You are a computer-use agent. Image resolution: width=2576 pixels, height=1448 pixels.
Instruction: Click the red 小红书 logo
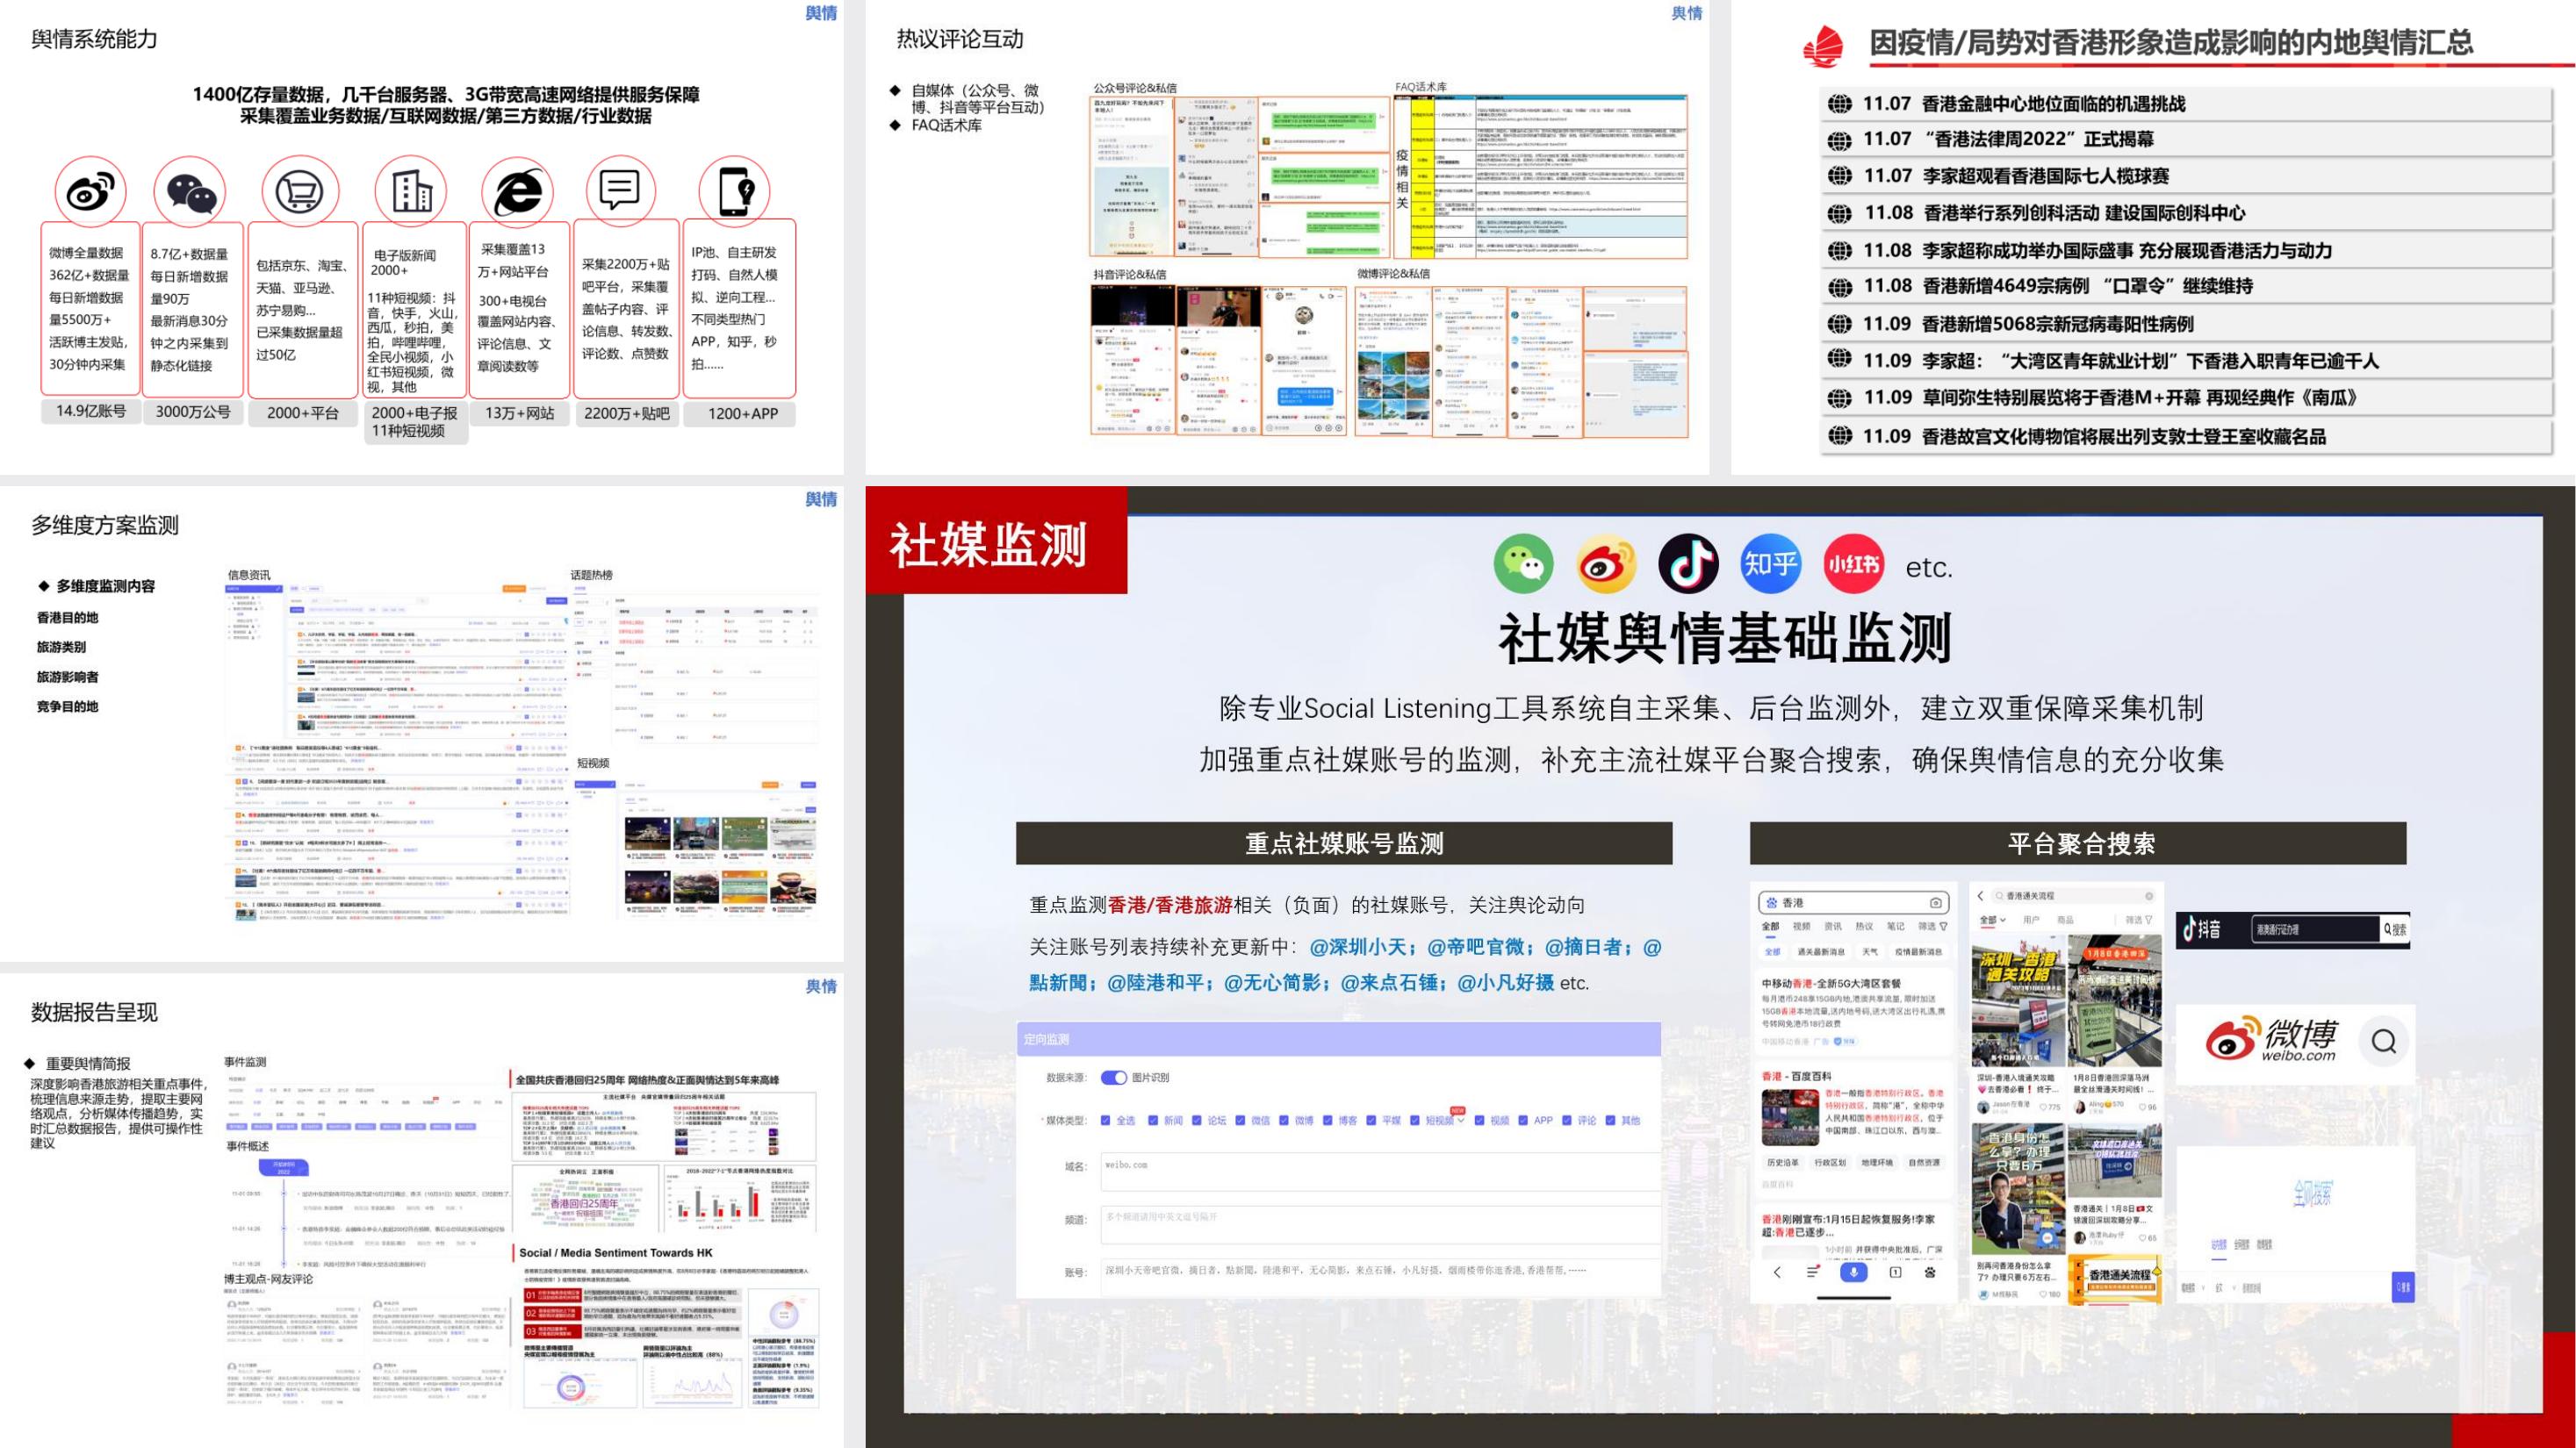pyautogui.click(x=1853, y=563)
